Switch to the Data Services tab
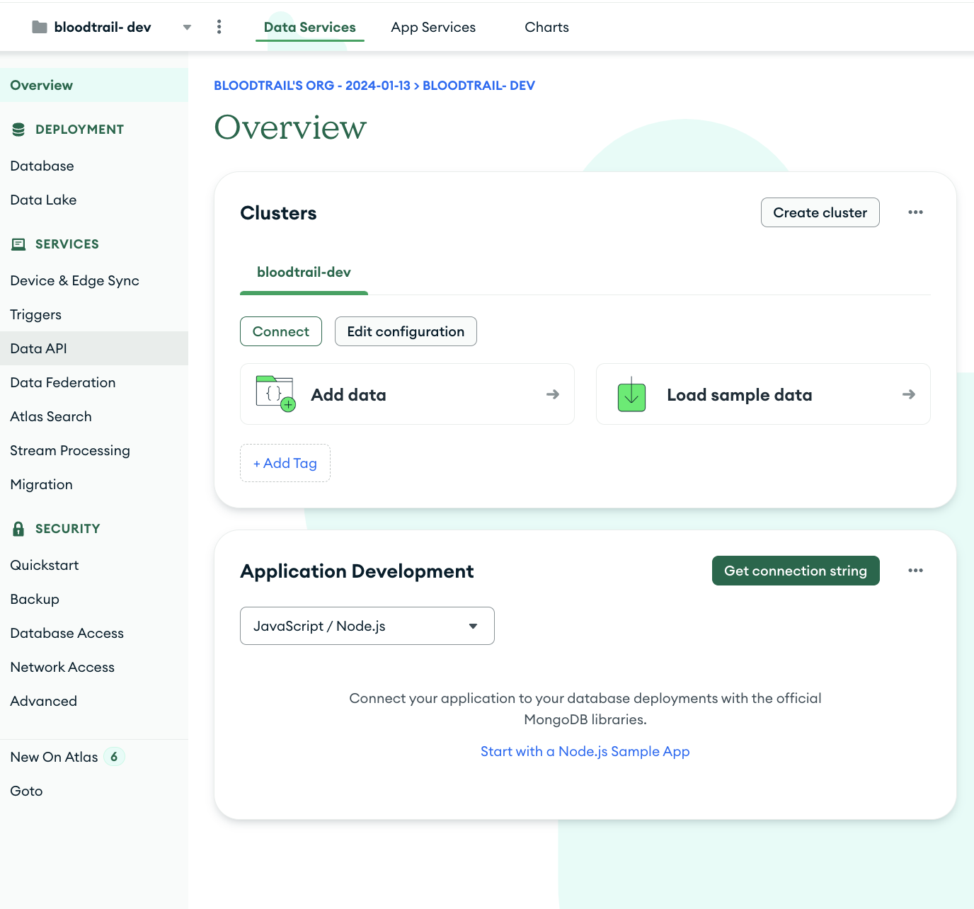The width and height of the screenshot is (974, 909). click(310, 27)
